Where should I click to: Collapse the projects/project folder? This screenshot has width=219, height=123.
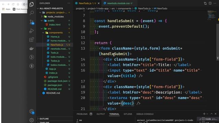tap(54, 12)
